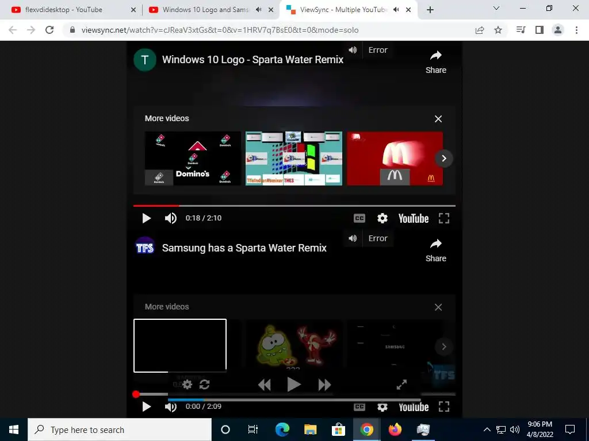The width and height of the screenshot is (589, 441).
Task: Click taskbar Type here to search box
Action: point(120,430)
